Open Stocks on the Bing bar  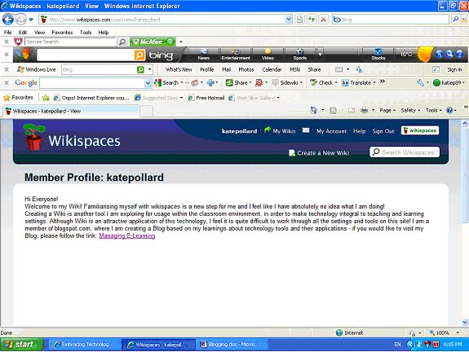tap(378, 55)
